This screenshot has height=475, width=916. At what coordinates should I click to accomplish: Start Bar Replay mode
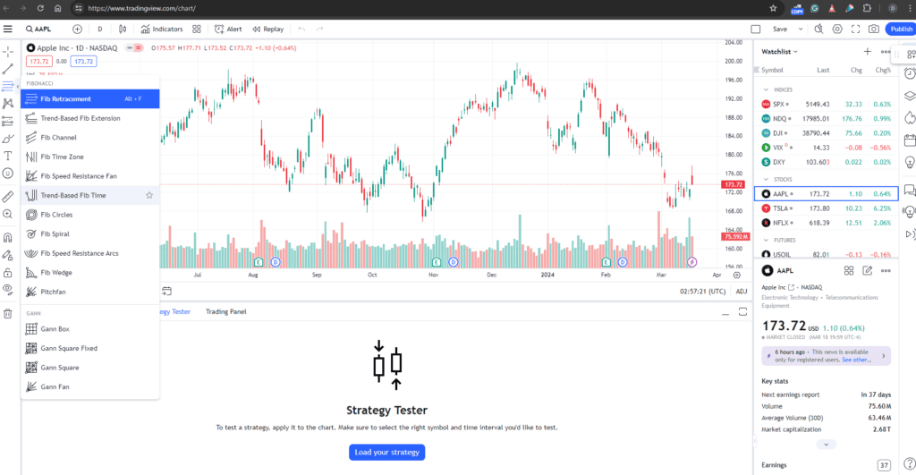pos(268,29)
